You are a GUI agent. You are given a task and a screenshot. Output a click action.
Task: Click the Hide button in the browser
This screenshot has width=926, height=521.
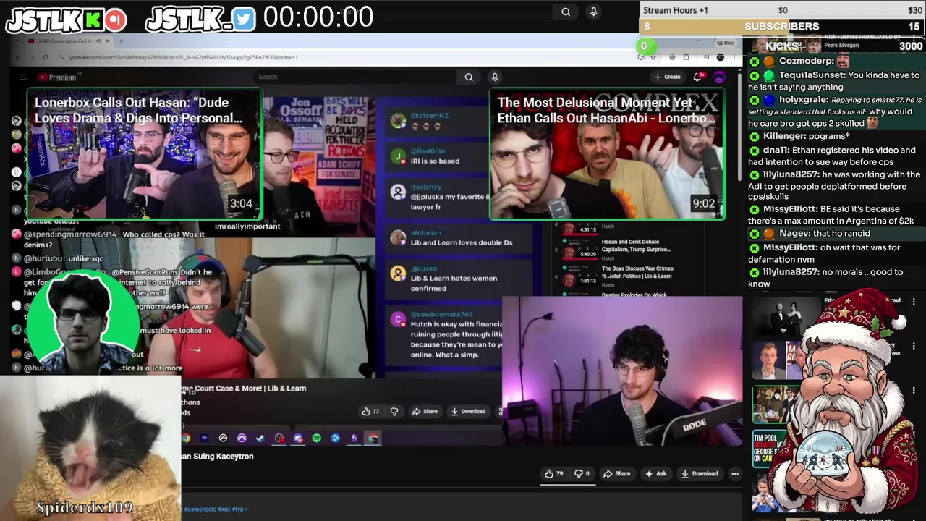(726, 43)
